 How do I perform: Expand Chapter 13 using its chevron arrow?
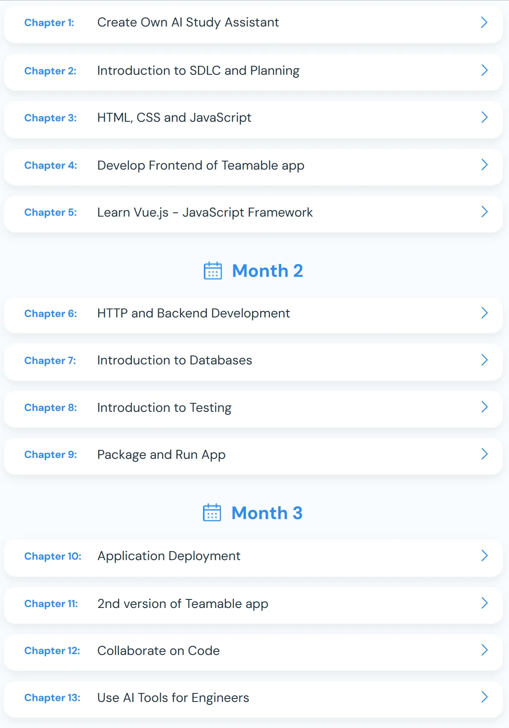point(484,697)
